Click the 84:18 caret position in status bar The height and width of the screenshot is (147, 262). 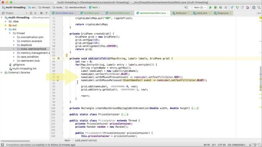tap(207, 145)
